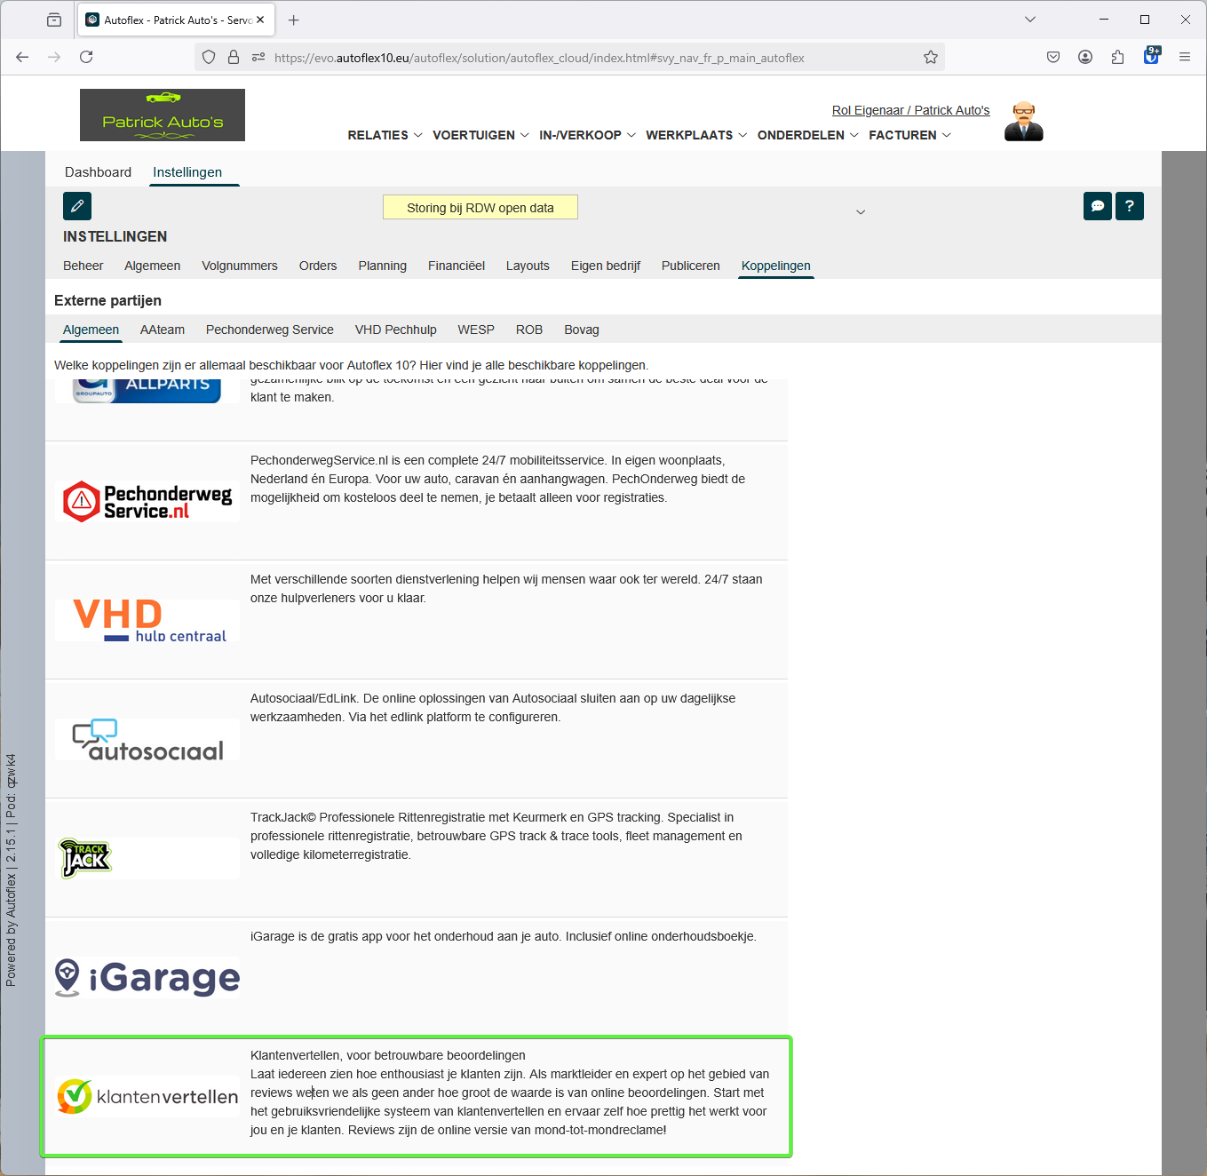Open the FACTUREN dropdown menu
This screenshot has height=1176, width=1207.
point(909,135)
